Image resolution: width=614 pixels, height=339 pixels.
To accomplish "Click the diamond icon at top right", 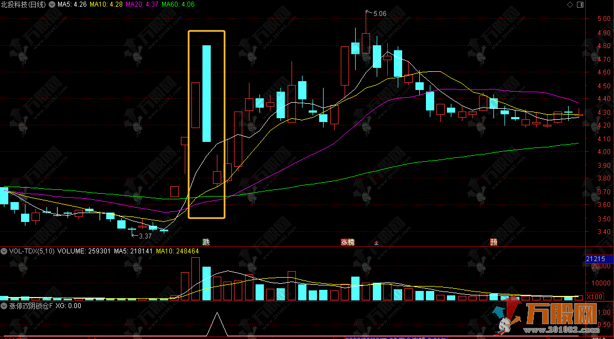I will coord(569,4).
